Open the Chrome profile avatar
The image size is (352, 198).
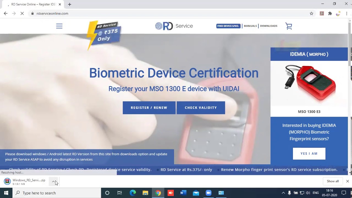[338, 13]
